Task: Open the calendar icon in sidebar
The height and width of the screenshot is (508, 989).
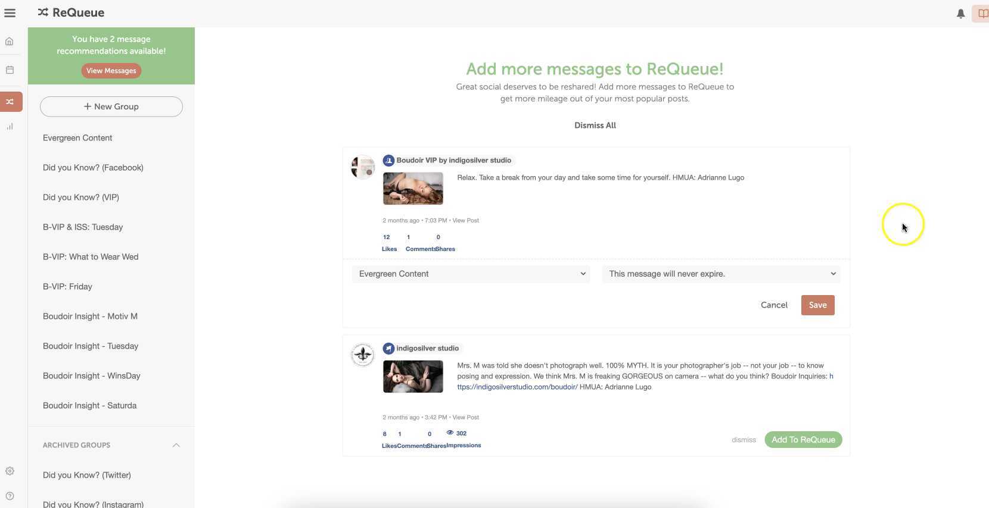Action: (x=10, y=70)
